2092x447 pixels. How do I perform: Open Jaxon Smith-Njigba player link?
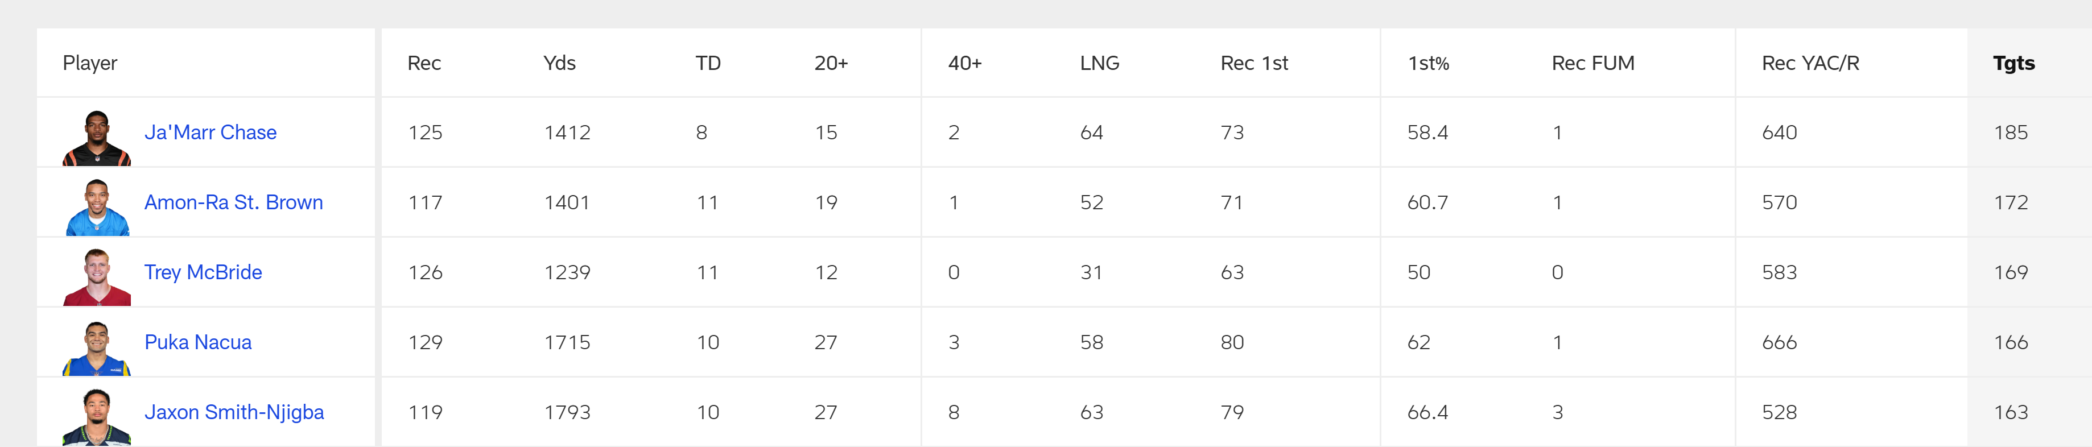point(234,411)
